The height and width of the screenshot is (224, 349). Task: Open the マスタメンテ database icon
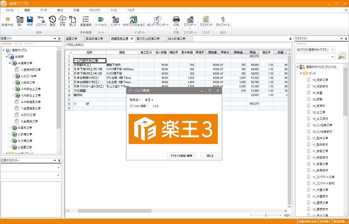(206, 20)
